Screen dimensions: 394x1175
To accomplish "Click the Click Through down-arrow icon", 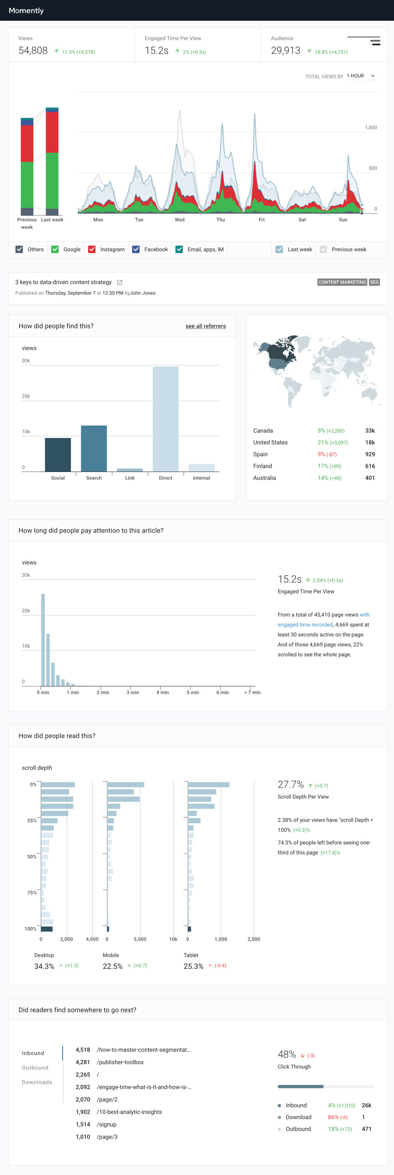I will pyautogui.click(x=302, y=1056).
